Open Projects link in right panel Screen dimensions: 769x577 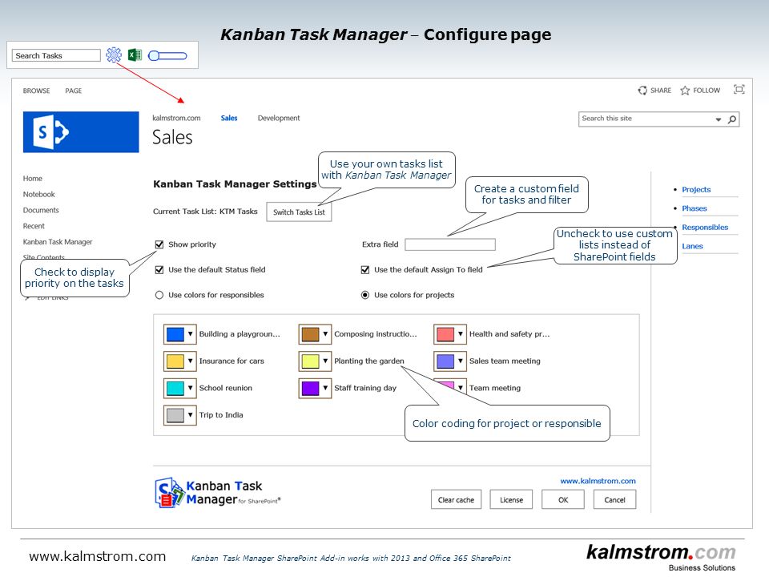coord(696,189)
